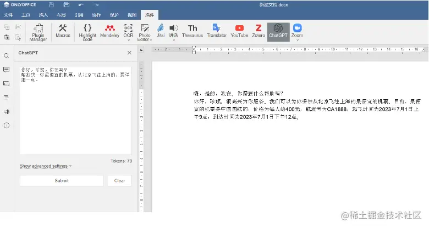Image resolution: width=429 pixels, height=228 pixels.
Task: Click the tab stop selector at ruler corner
Action: (x=141, y=50)
